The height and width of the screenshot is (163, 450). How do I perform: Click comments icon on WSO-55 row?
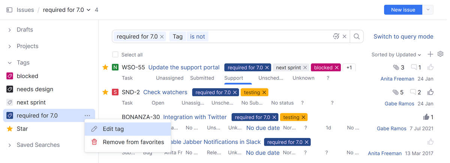[414, 67]
